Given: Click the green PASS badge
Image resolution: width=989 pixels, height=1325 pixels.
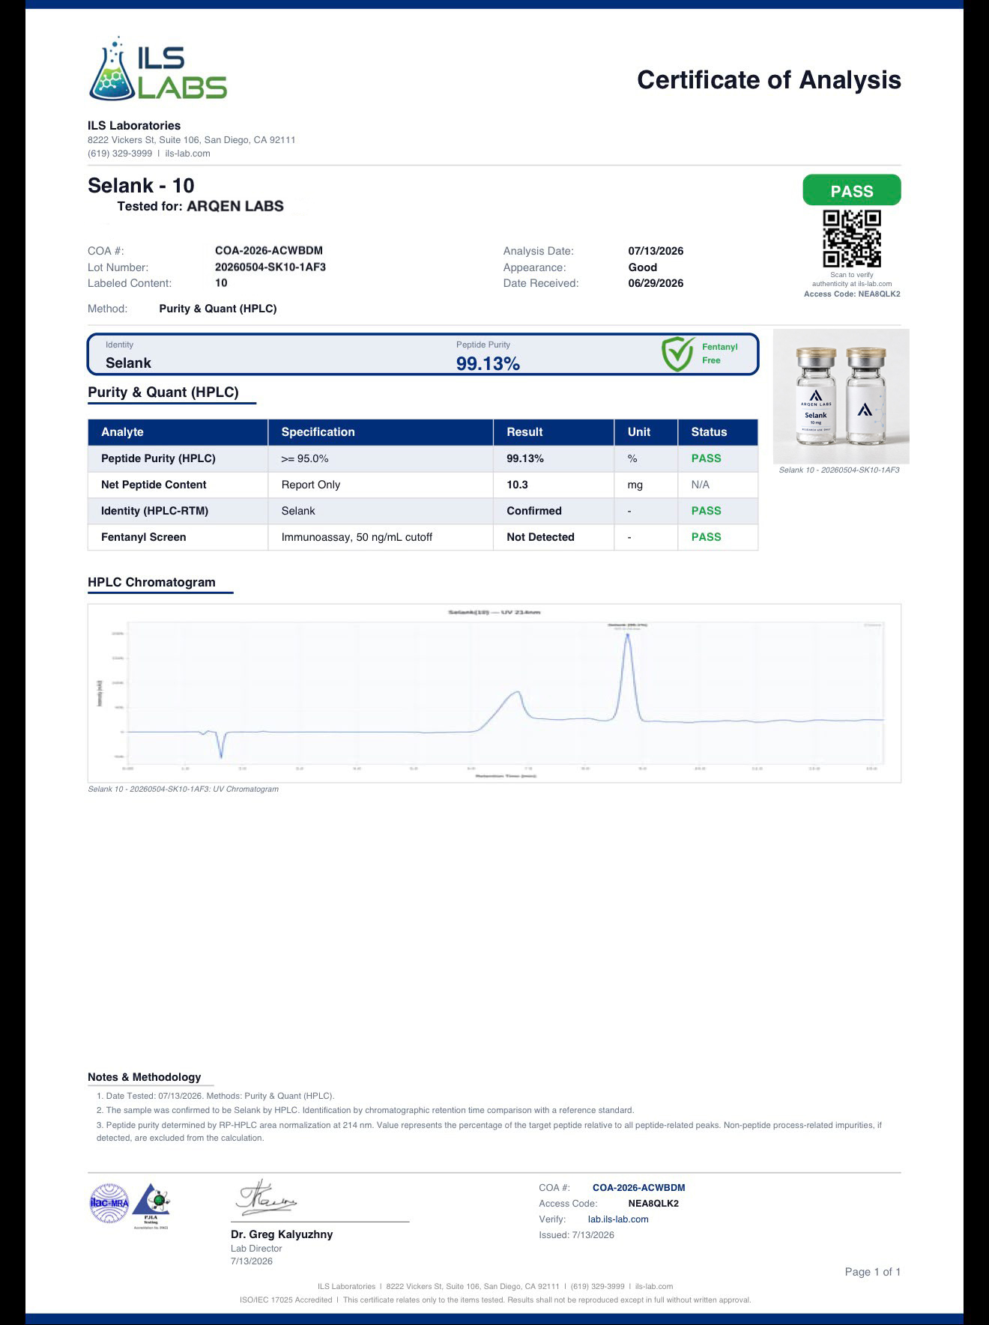Looking at the screenshot, I should [x=852, y=190].
